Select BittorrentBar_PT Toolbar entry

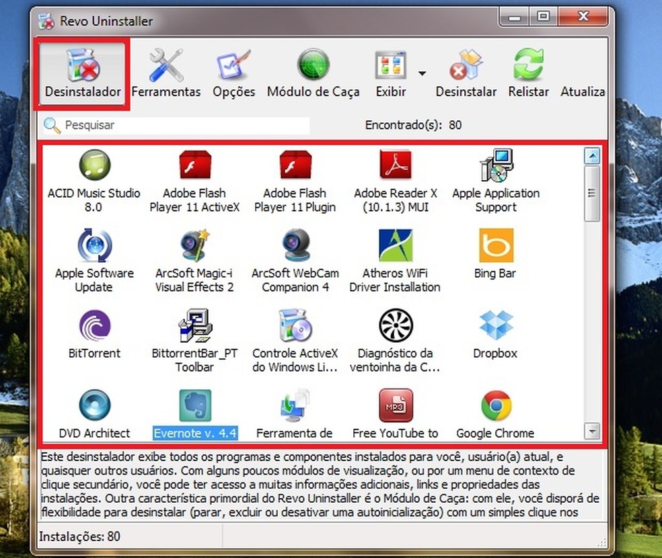tap(194, 342)
